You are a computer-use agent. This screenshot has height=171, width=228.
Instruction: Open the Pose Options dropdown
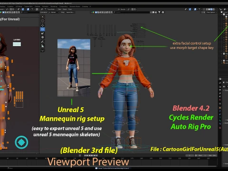pos(211,12)
